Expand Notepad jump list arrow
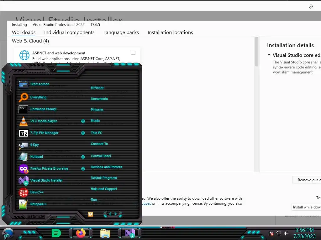Screen dimensions: 321x240 (x=83, y=157)
